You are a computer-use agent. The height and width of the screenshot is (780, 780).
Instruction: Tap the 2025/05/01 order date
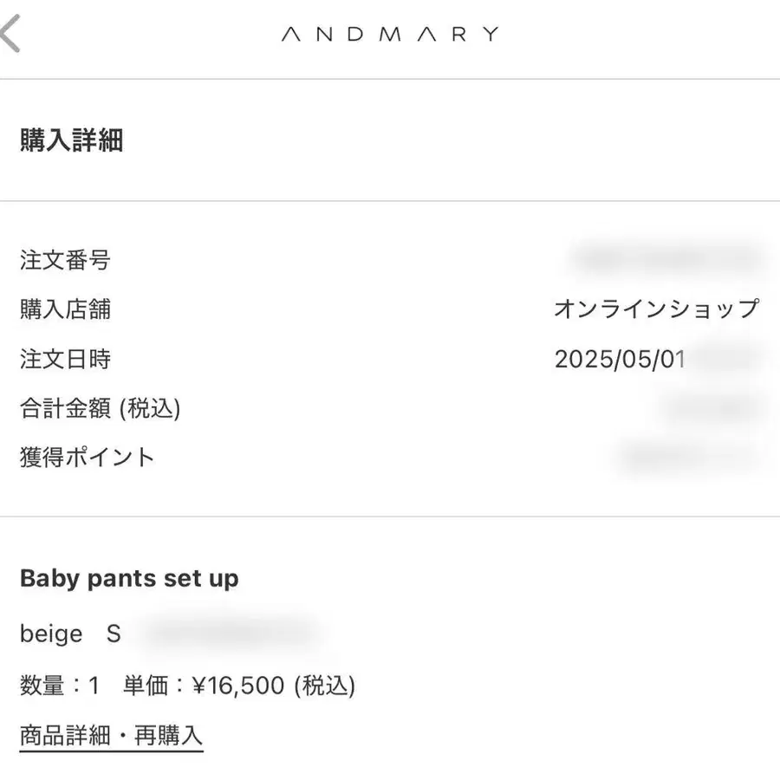click(620, 359)
